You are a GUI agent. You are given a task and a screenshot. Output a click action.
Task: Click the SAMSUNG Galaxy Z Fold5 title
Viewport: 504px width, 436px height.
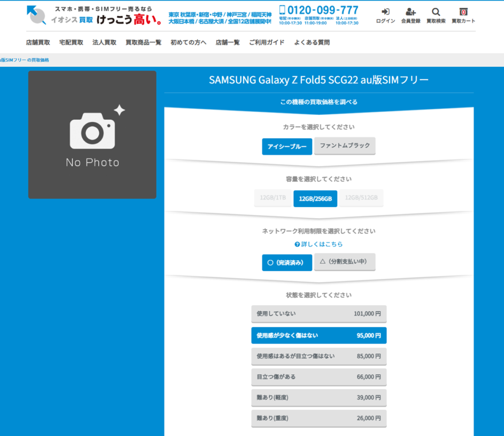coord(318,80)
